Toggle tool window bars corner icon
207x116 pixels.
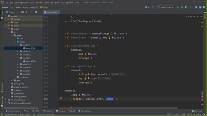coord(2,114)
